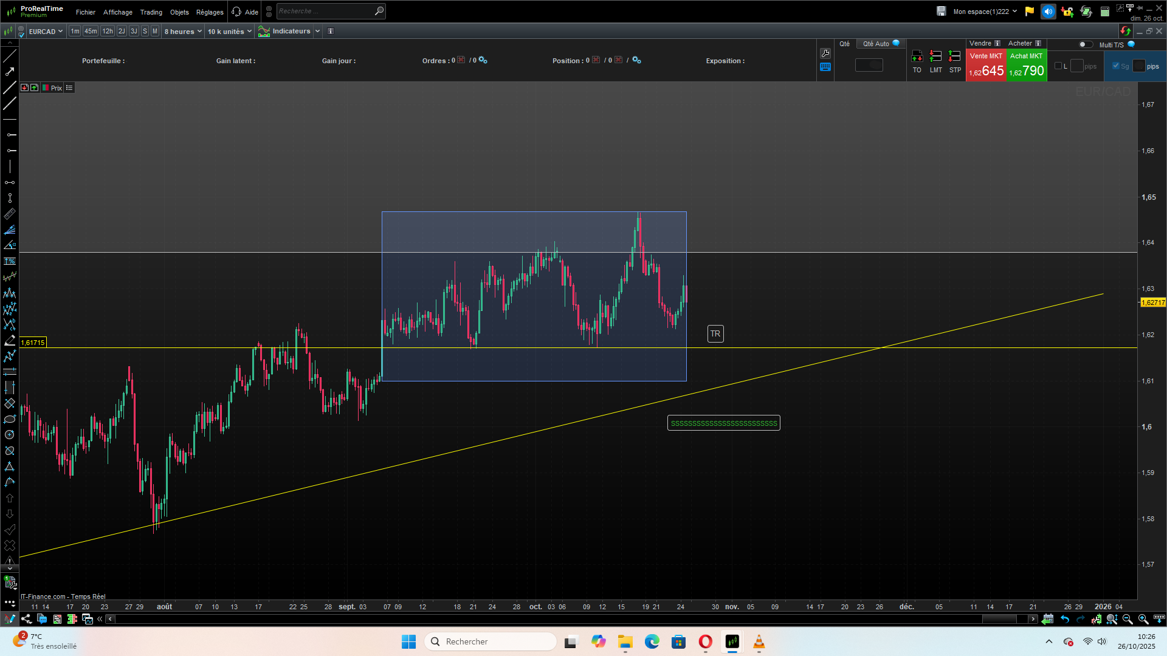Click the undo arrow in bottom toolbar
1167x656 pixels.
pyautogui.click(x=1065, y=619)
